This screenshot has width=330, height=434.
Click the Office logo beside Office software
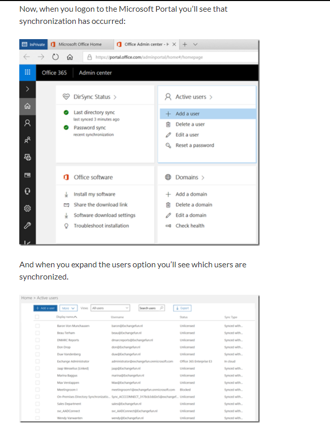(x=66, y=177)
